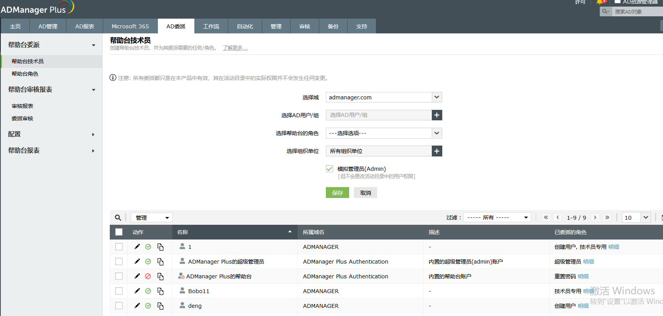Expand the 过滤 所有 filter dropdown

coord(497,217)
